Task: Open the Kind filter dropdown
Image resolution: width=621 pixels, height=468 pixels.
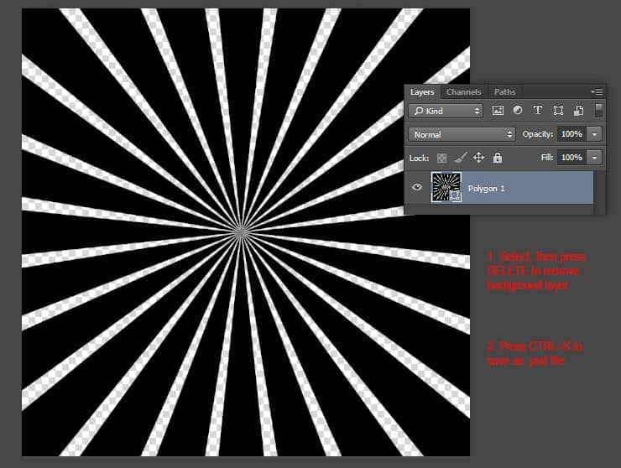Action: click(x=446, y=111)
